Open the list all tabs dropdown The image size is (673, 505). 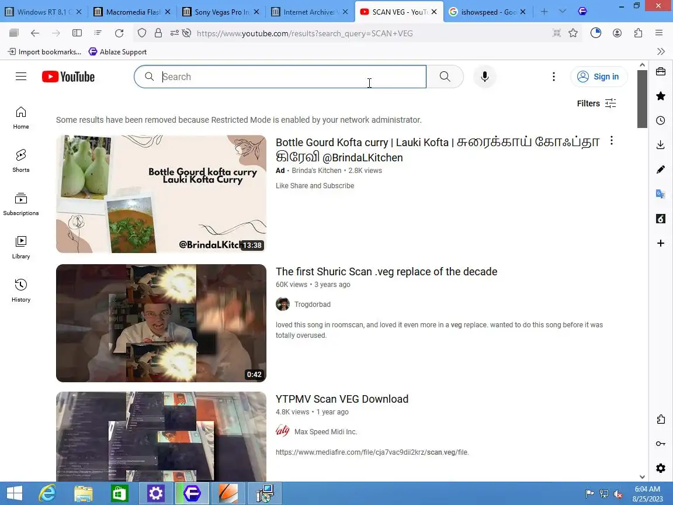pyautogui.click(x=562, y=12)
